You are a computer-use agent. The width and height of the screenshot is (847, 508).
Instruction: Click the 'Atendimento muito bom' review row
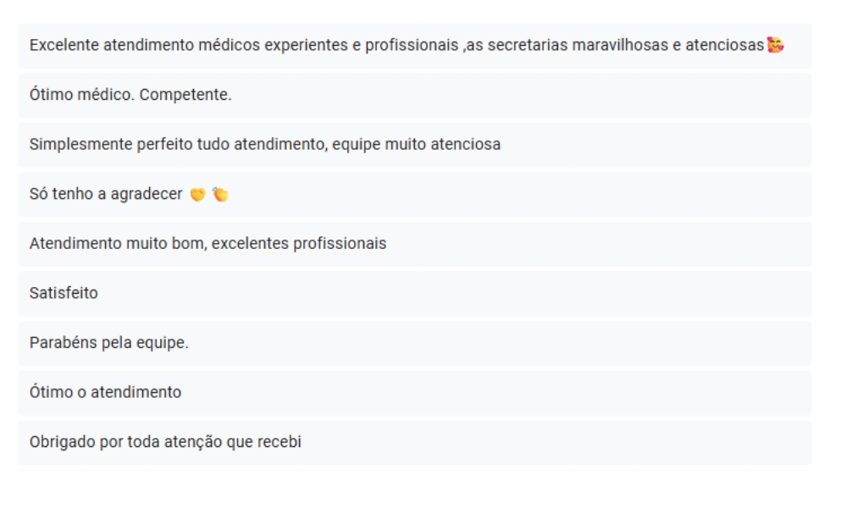(415, 244)
